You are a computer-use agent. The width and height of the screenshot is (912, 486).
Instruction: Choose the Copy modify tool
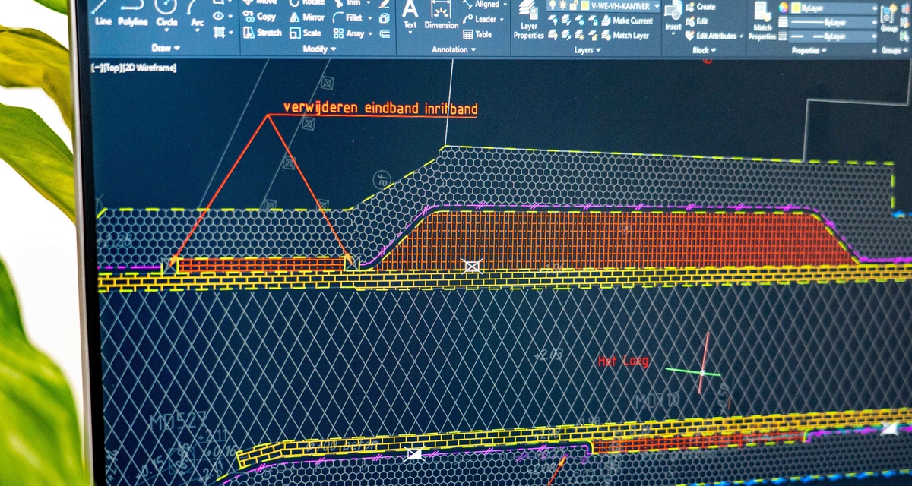[x=260, y=17]
